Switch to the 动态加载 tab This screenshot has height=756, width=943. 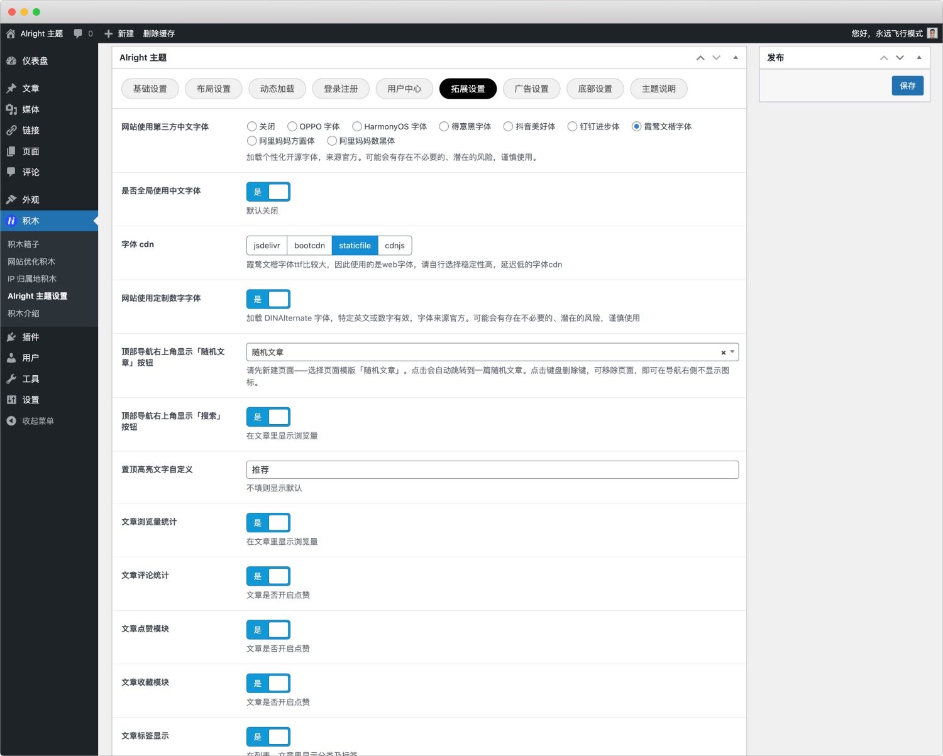point(277,89)
